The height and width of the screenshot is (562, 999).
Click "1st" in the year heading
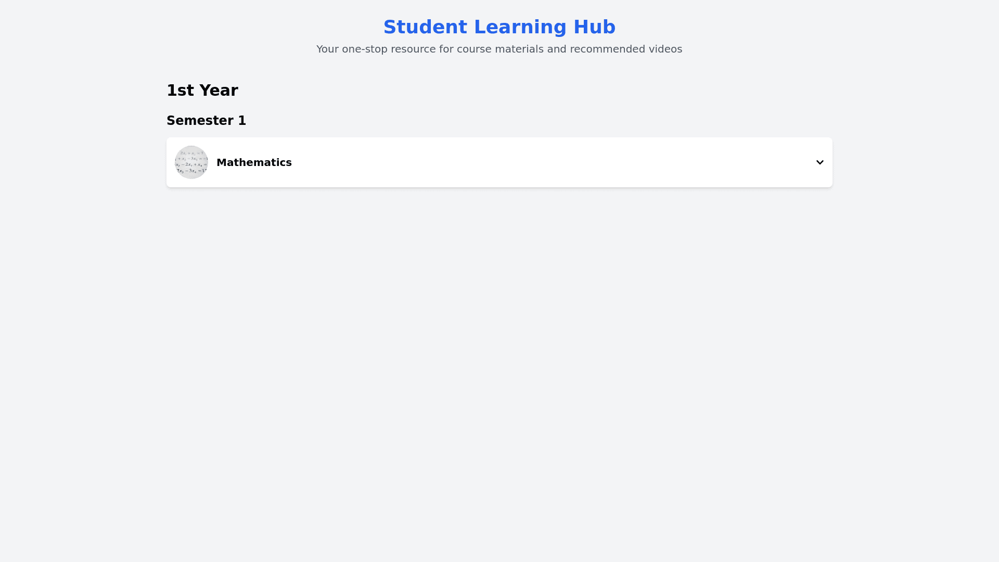(180, 91)
